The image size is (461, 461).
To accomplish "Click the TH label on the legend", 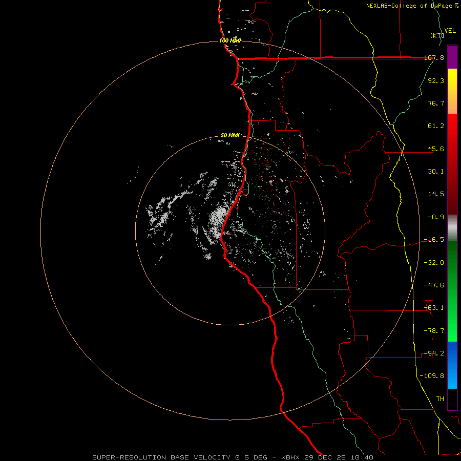I will [440, 399].
